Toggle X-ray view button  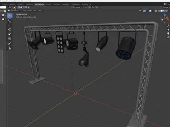(156, 11)
